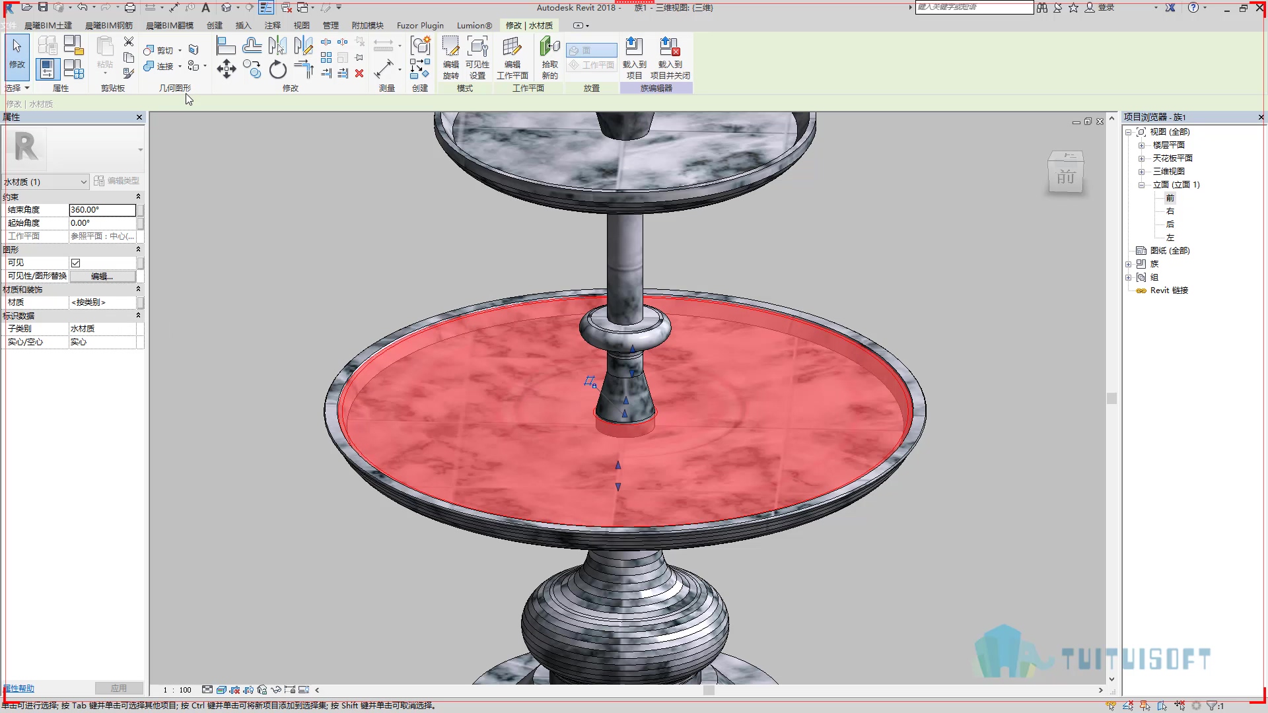The width and height of the screenshot is (1268, 713).
Task: Select the Mirror Draw Axis tool
Action: tap(303, 46)
